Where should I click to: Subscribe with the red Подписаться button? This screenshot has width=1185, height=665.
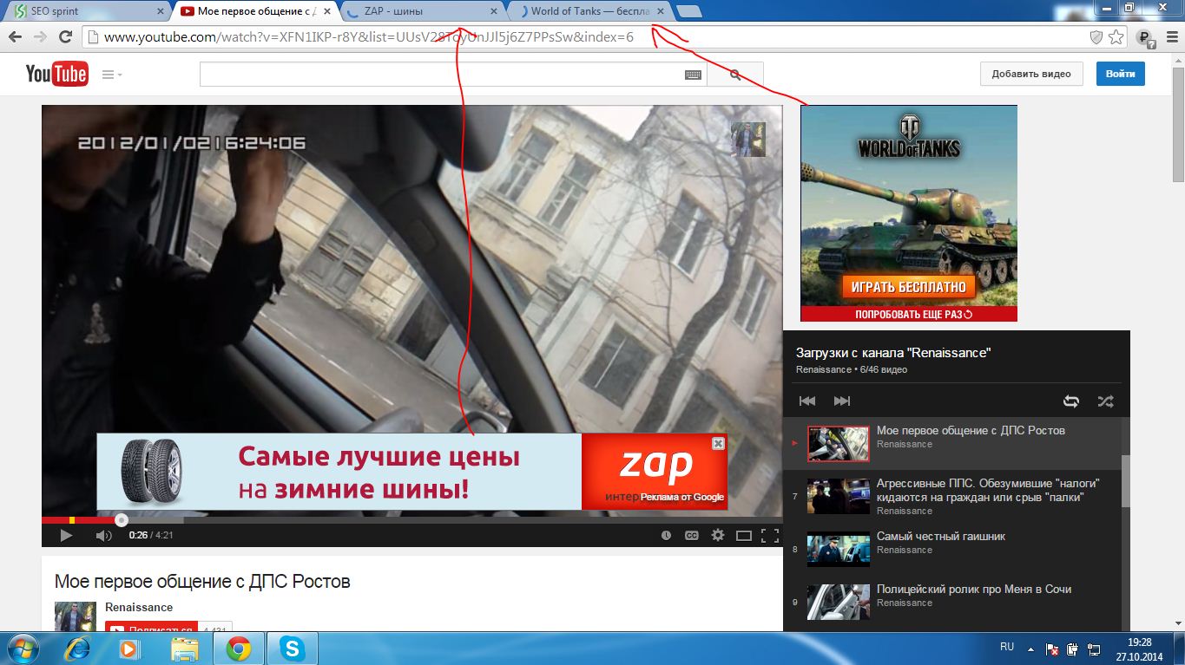(x=152, y=627)
